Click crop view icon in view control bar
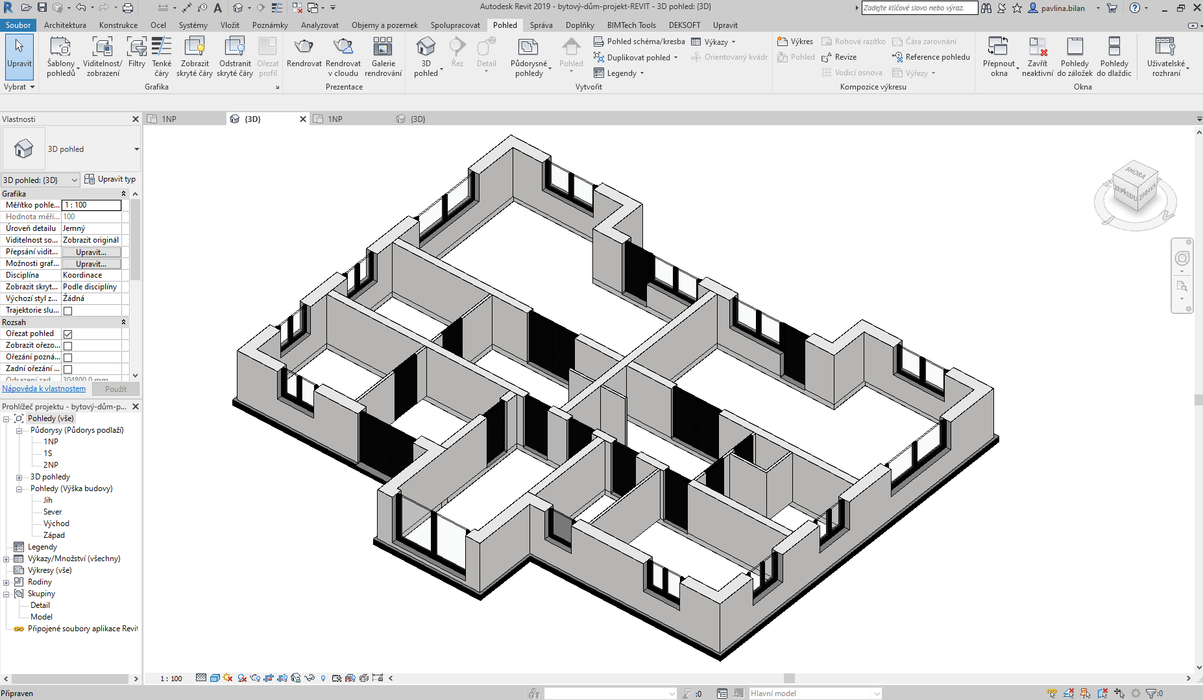Viewport: 1203px width, 700px height. coord(269,678)
